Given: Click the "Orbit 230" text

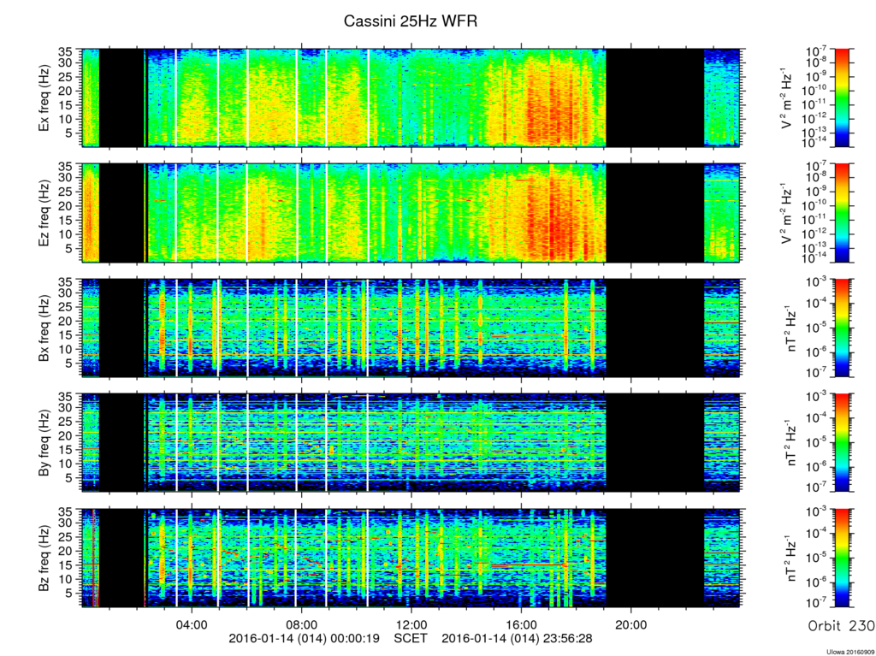Looking at the screenshot, I should [x=842, y=626].
